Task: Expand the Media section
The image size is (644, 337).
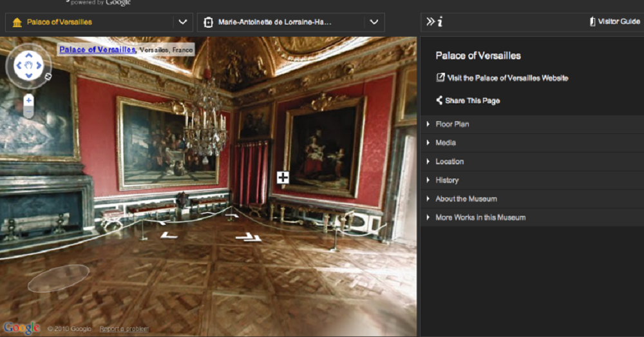Action: 445,143
